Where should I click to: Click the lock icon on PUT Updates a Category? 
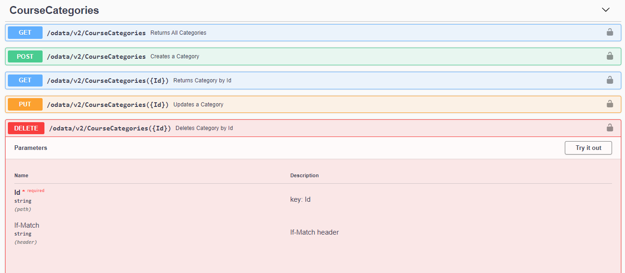coord(610,104)
